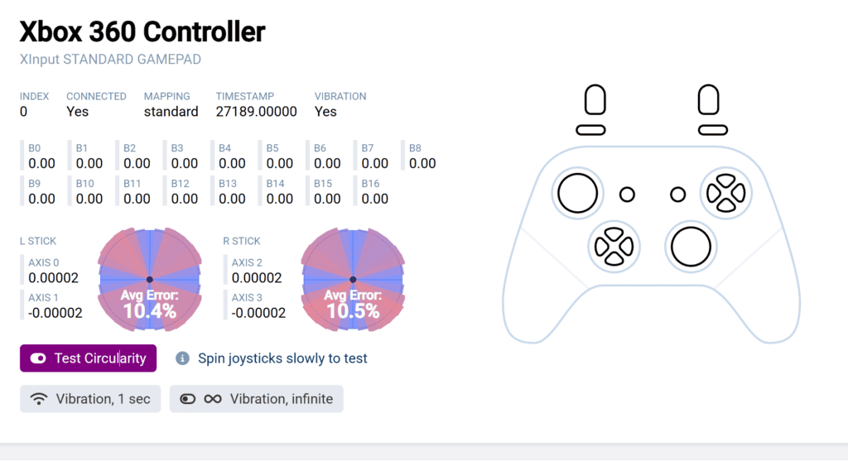Image resolution: width=848 pixels, height=471 pixels.
Task: Click the left analog stick on diagram
Action: [x=577, y=193]
